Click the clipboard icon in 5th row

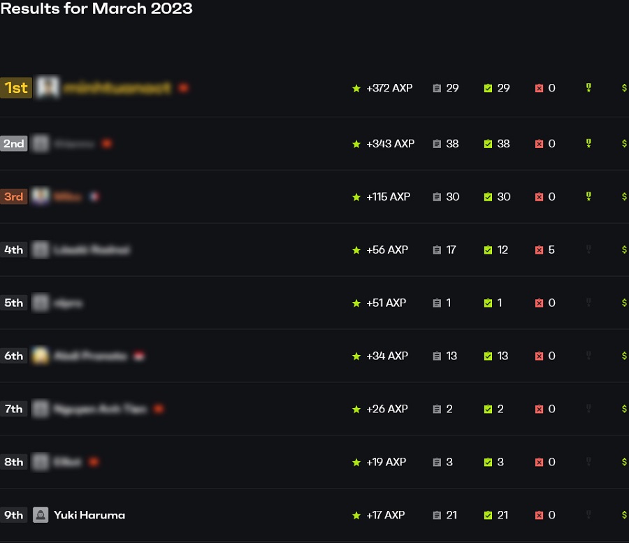[437, 303]
